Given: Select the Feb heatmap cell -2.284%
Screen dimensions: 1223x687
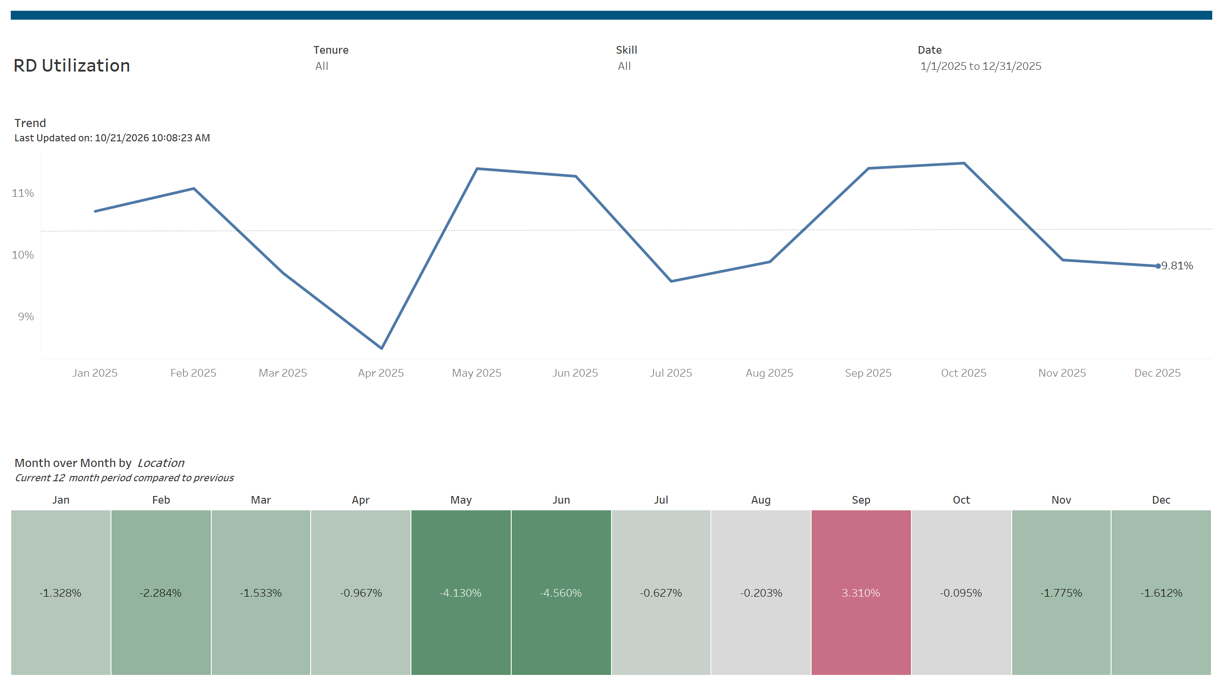Looking at the screenshot, I should pyautogui.click(x=161, y=593).
